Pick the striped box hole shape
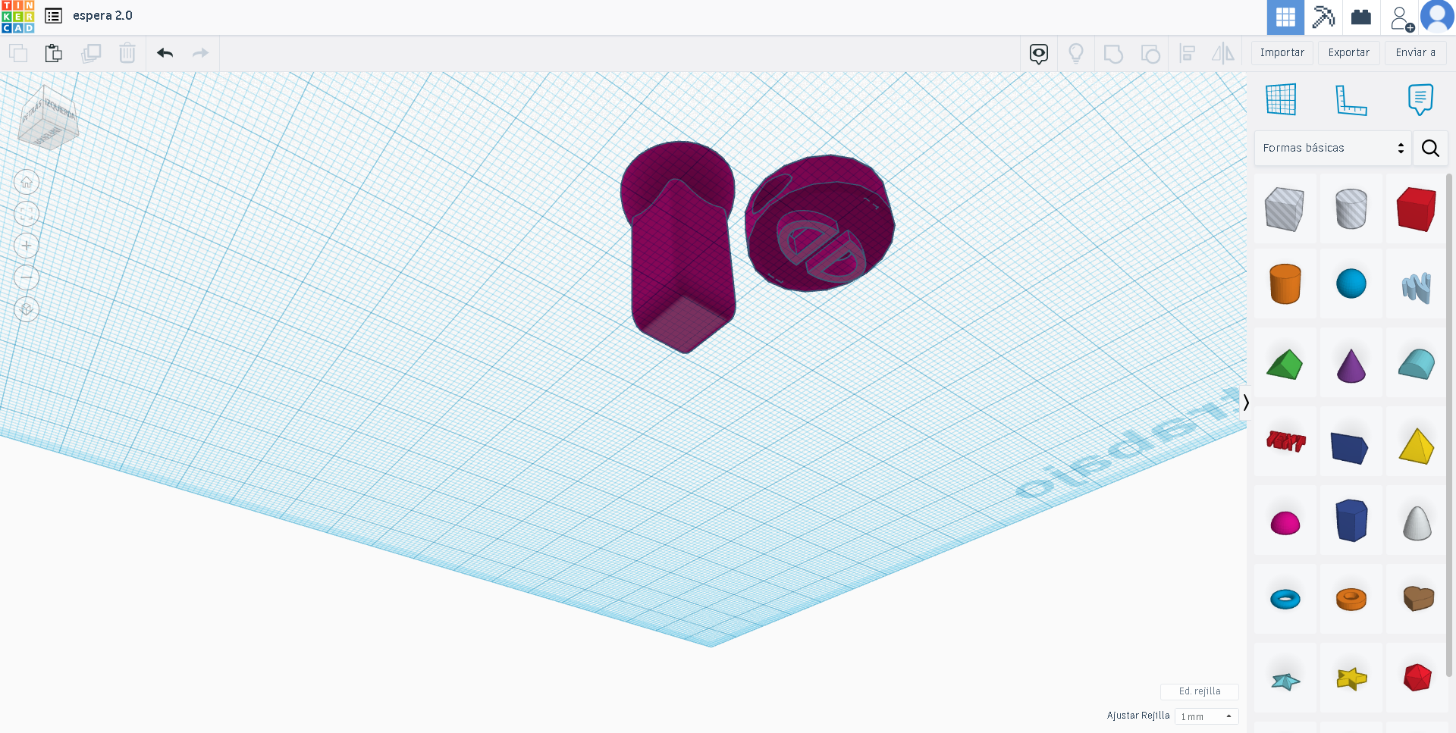This screenshot has height=733, width=1456. pyautogui.click(x=1285, y=208)
